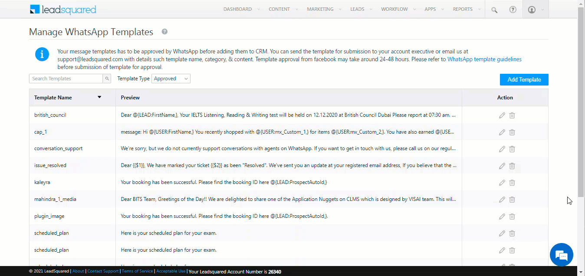Image resolution: width=585 pixels, height=276 pixels.
Task: Click the Search Templates input field
Action: [66, 79]
